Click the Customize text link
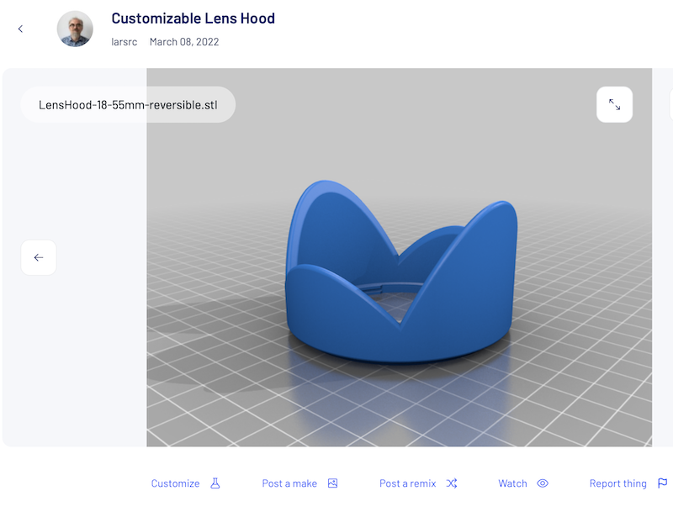Viewport: 673px width, 512px height. pos(175,483)
